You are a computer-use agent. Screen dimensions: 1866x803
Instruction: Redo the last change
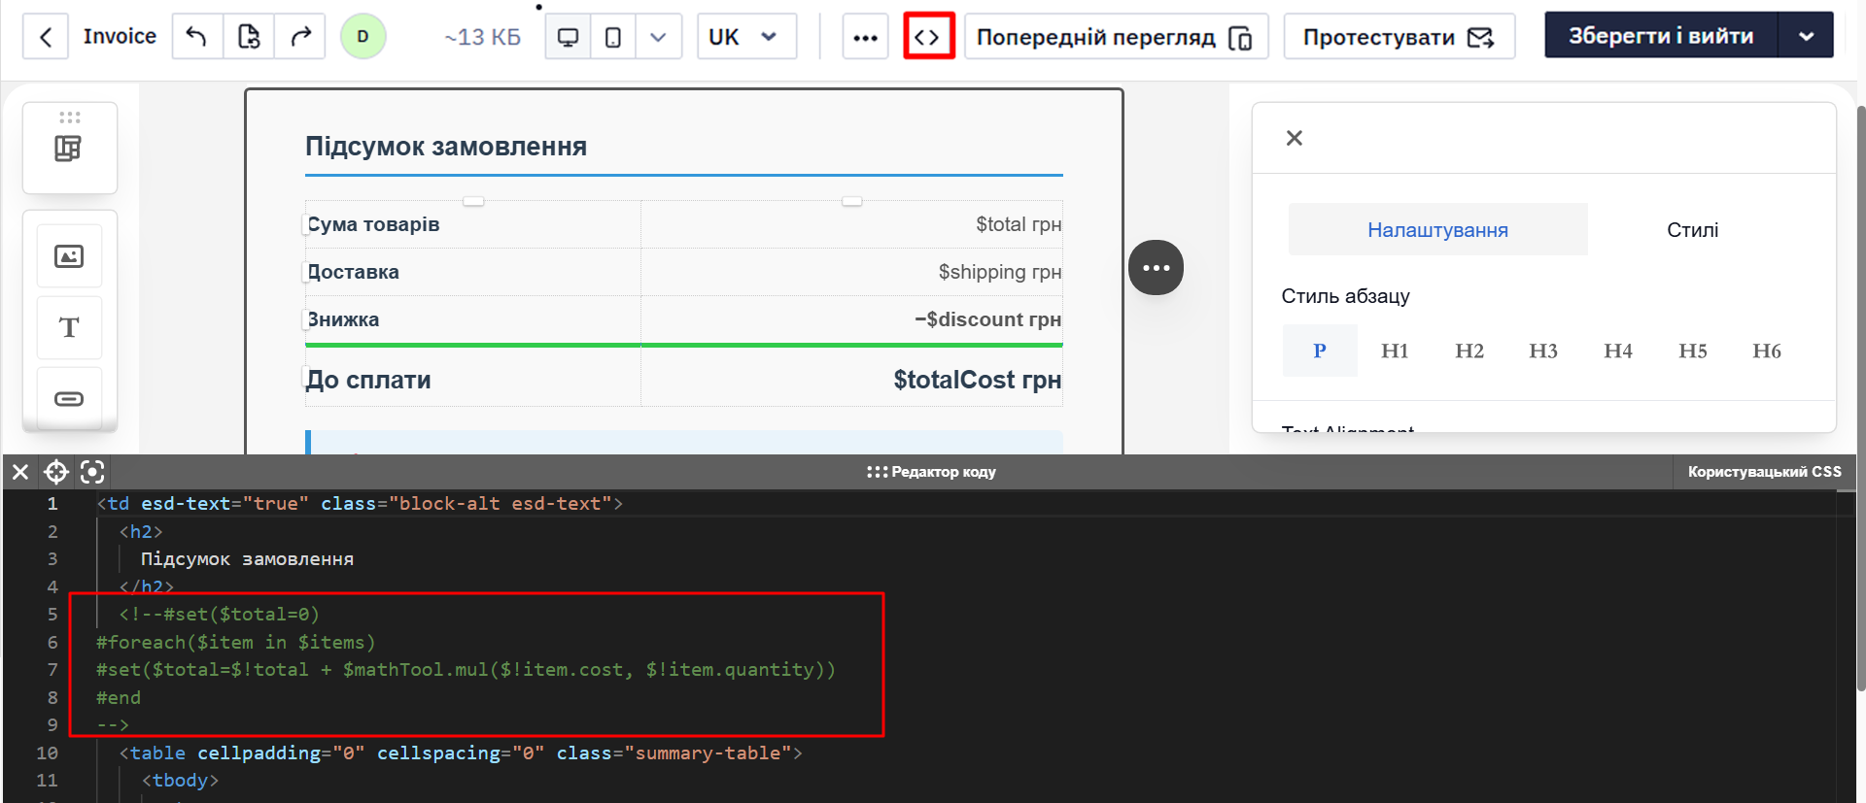[300, 37]
